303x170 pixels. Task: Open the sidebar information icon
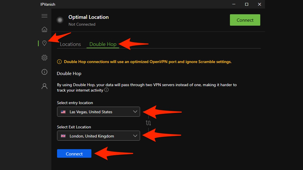point(45,72)
